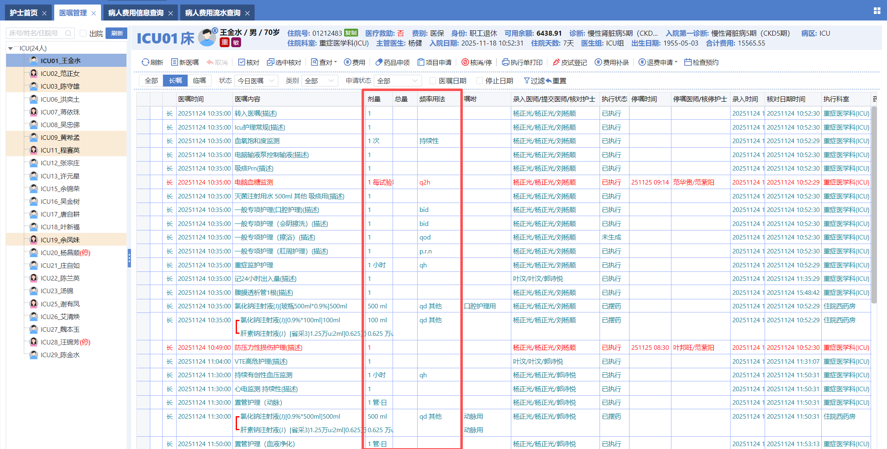
Task: Click the top-right grid apps icon
Action: [877, 11]
